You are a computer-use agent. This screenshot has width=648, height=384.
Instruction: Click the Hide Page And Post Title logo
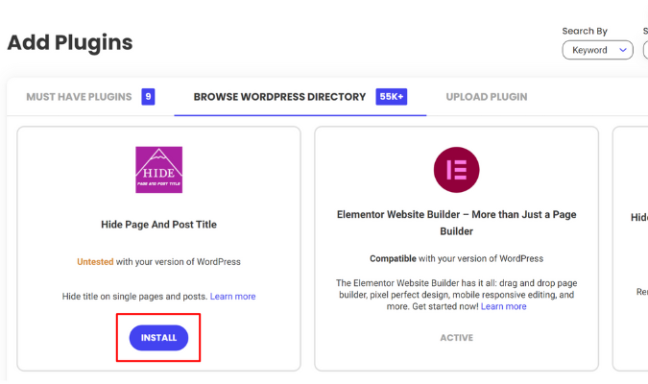coord(159,170)
